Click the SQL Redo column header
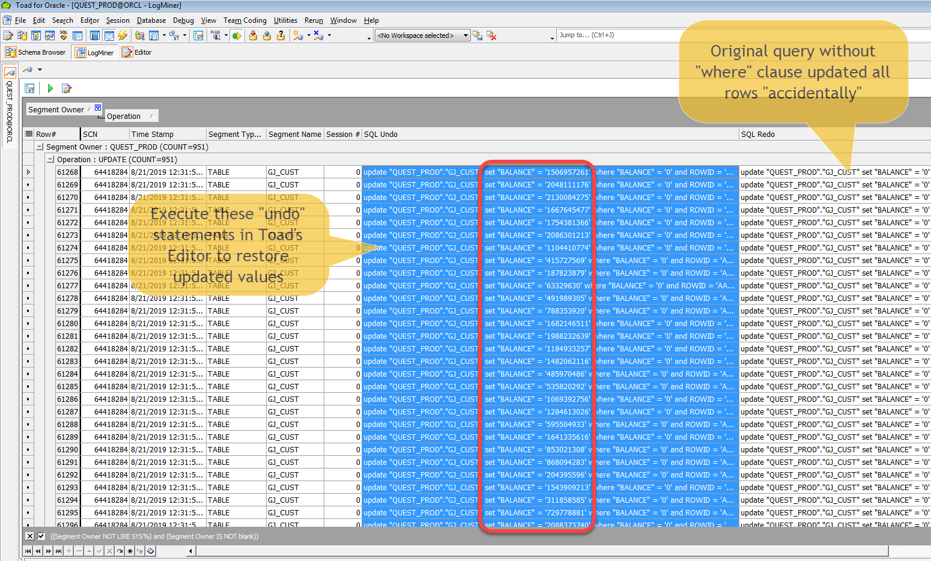The image size is (931, 561). 835,134
